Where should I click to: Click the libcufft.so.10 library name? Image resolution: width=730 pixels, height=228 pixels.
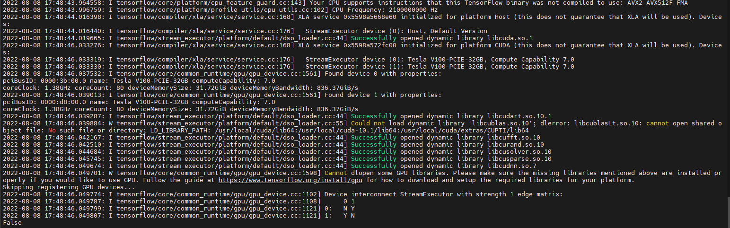point(513,137)
